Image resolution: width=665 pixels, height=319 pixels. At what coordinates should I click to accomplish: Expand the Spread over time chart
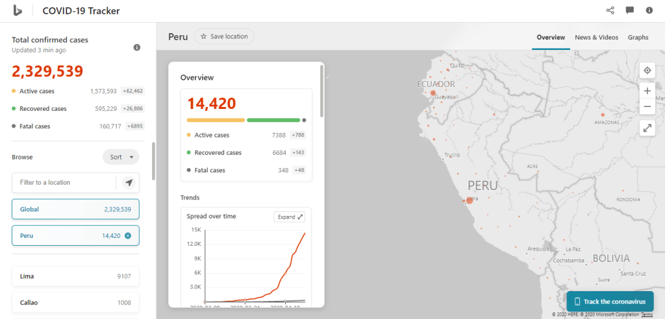(290, 217)
